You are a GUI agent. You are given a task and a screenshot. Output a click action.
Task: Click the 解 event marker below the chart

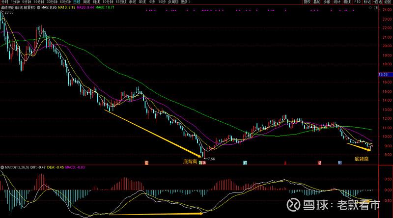point(245,162)
